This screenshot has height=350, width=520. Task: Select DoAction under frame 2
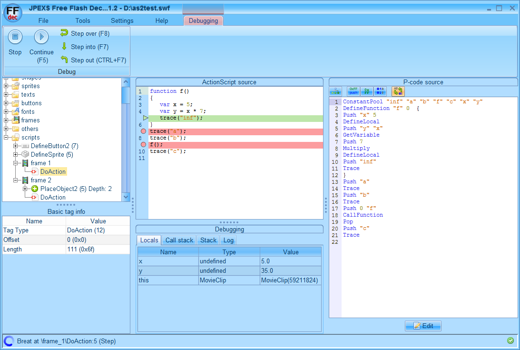(53, 197)
